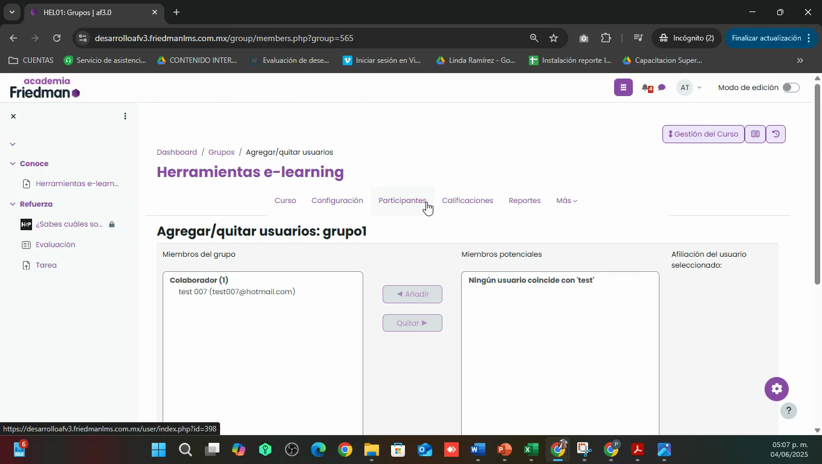The image size is (822, 464).
Task: Collapse the Refuerza section
Action: pyautogui.click(x=13, y=204)
